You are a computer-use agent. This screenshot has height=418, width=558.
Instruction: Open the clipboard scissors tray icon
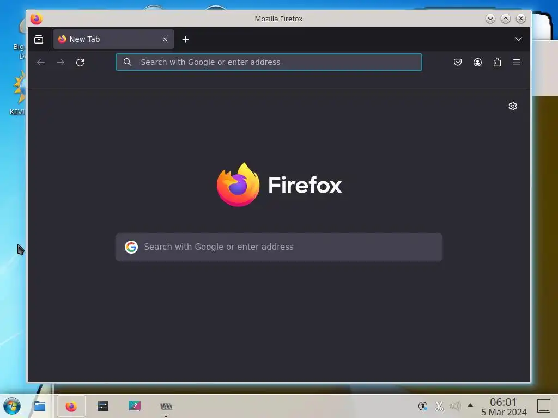pyautogui.click(x=439, y=406)
